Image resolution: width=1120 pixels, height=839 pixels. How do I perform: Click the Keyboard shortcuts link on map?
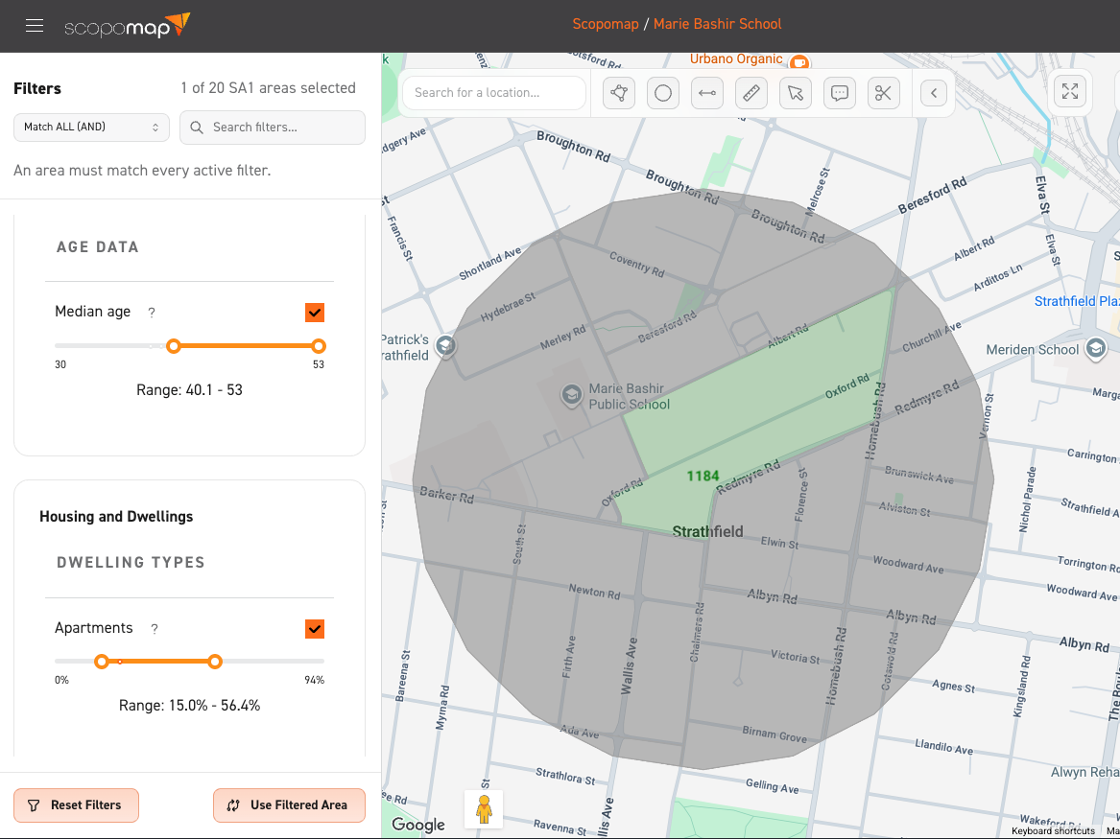1053,831
